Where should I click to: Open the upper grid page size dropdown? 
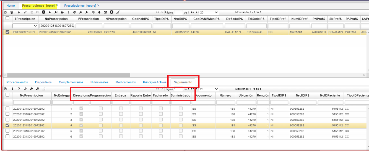[x=209, y=12]
